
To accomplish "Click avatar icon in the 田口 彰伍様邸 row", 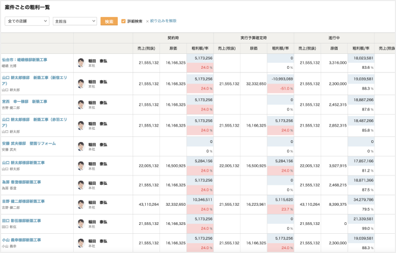I will tap(81, 223).
